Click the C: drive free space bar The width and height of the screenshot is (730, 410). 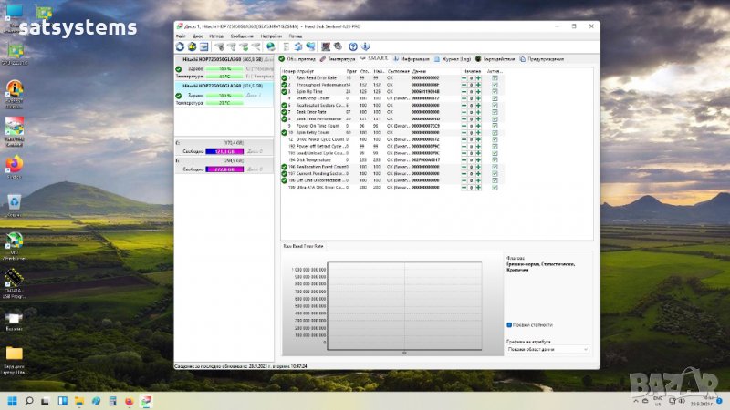[224, 150]
